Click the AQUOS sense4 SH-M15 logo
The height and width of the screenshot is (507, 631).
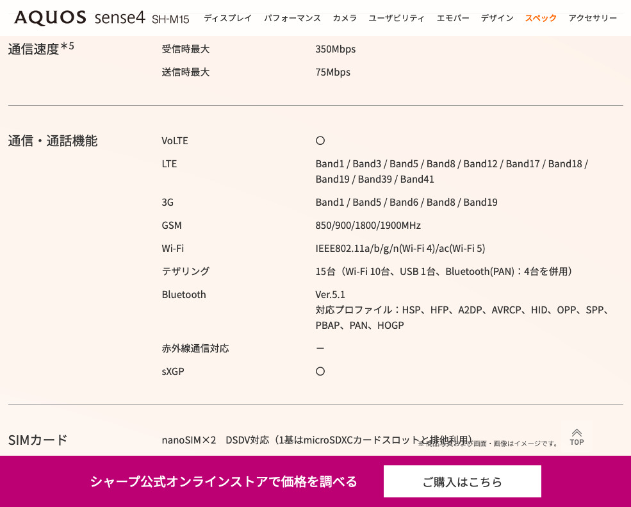coord(101,18)
